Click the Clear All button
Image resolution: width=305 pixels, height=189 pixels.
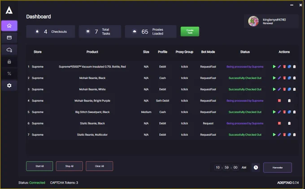(x=100, y=166)
